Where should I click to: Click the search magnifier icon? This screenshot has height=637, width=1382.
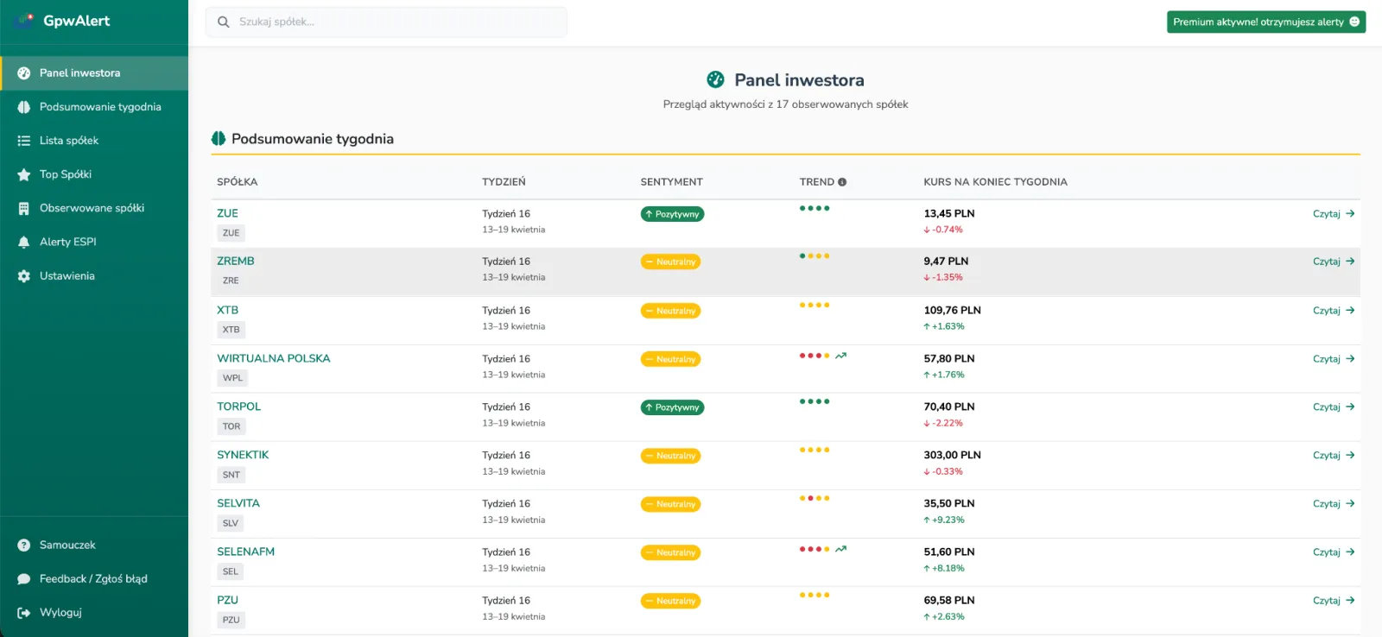224,22
